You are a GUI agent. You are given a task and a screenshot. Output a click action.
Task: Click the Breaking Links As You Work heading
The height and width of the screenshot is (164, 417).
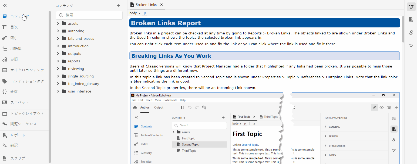click(x=264, y=56)
